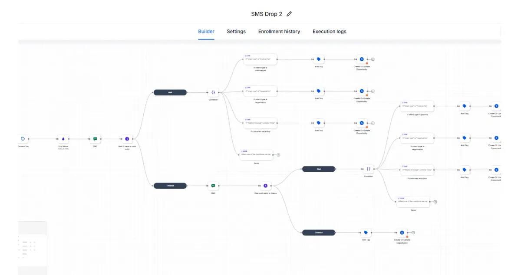The image size is (521, 275).
Task: Open Create Or Update Opportunity in first positive/yes row
Action: [x=362, y=59]
